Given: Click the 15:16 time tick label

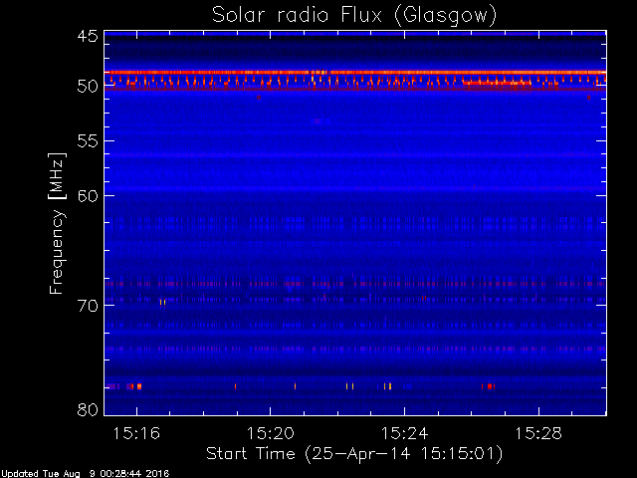Looking at the screenshot, I should (x=136, y=433).
